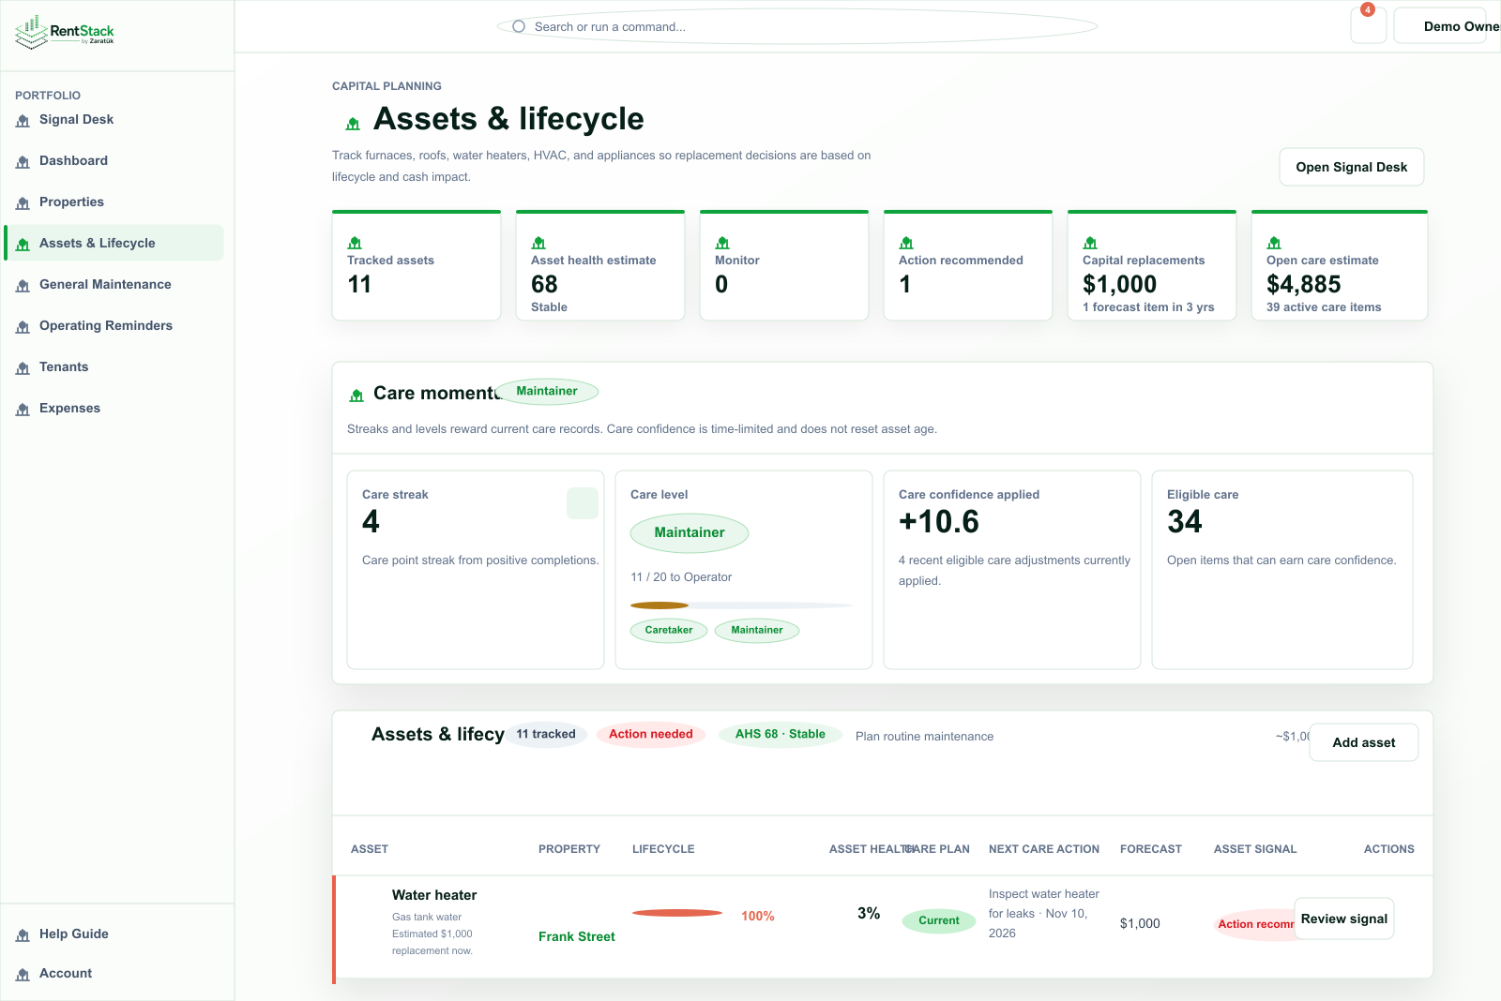Click the 3% asset health value

869,913
